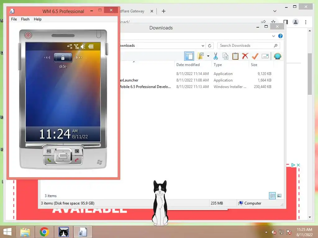Toggle Chrome side panel icon

pos(286,22)
